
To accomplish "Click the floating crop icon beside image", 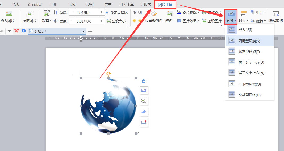I will click(x=144, y=112).
